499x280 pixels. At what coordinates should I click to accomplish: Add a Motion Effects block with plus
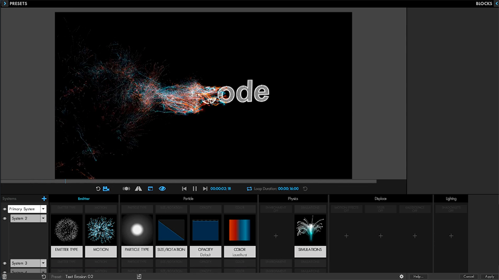point(347,236)
